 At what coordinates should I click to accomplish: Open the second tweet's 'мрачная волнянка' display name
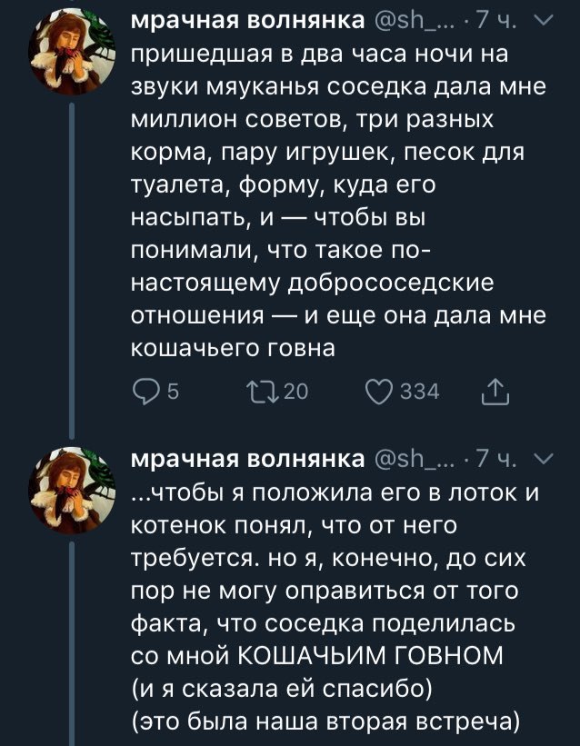pos(247,459)
